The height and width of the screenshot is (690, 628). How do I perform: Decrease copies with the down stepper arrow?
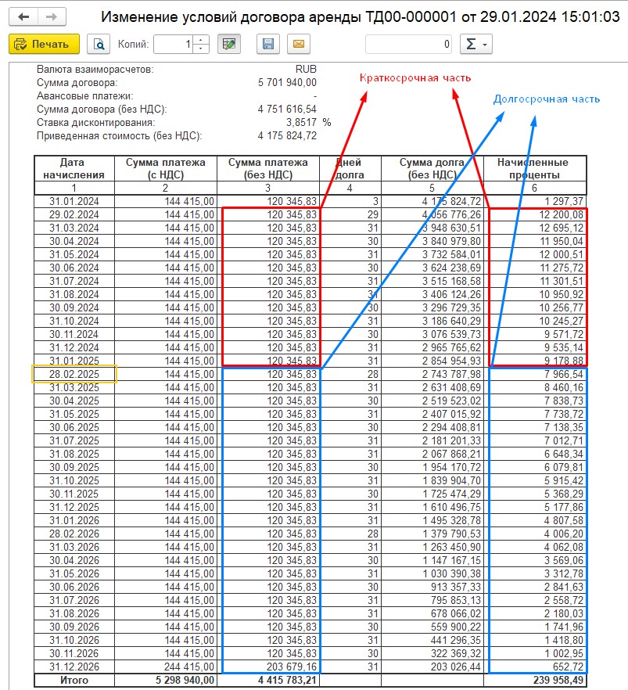201,49
